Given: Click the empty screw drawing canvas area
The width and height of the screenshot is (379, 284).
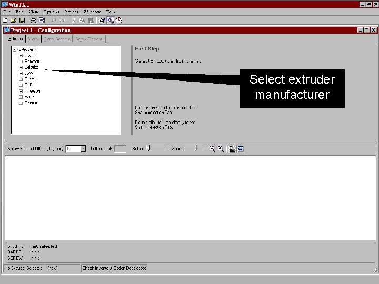Looking at the screenshot, I should click(191, 198).
